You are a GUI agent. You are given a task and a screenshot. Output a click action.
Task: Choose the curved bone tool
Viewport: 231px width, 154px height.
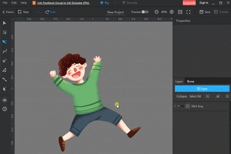[x=5, y=51]
